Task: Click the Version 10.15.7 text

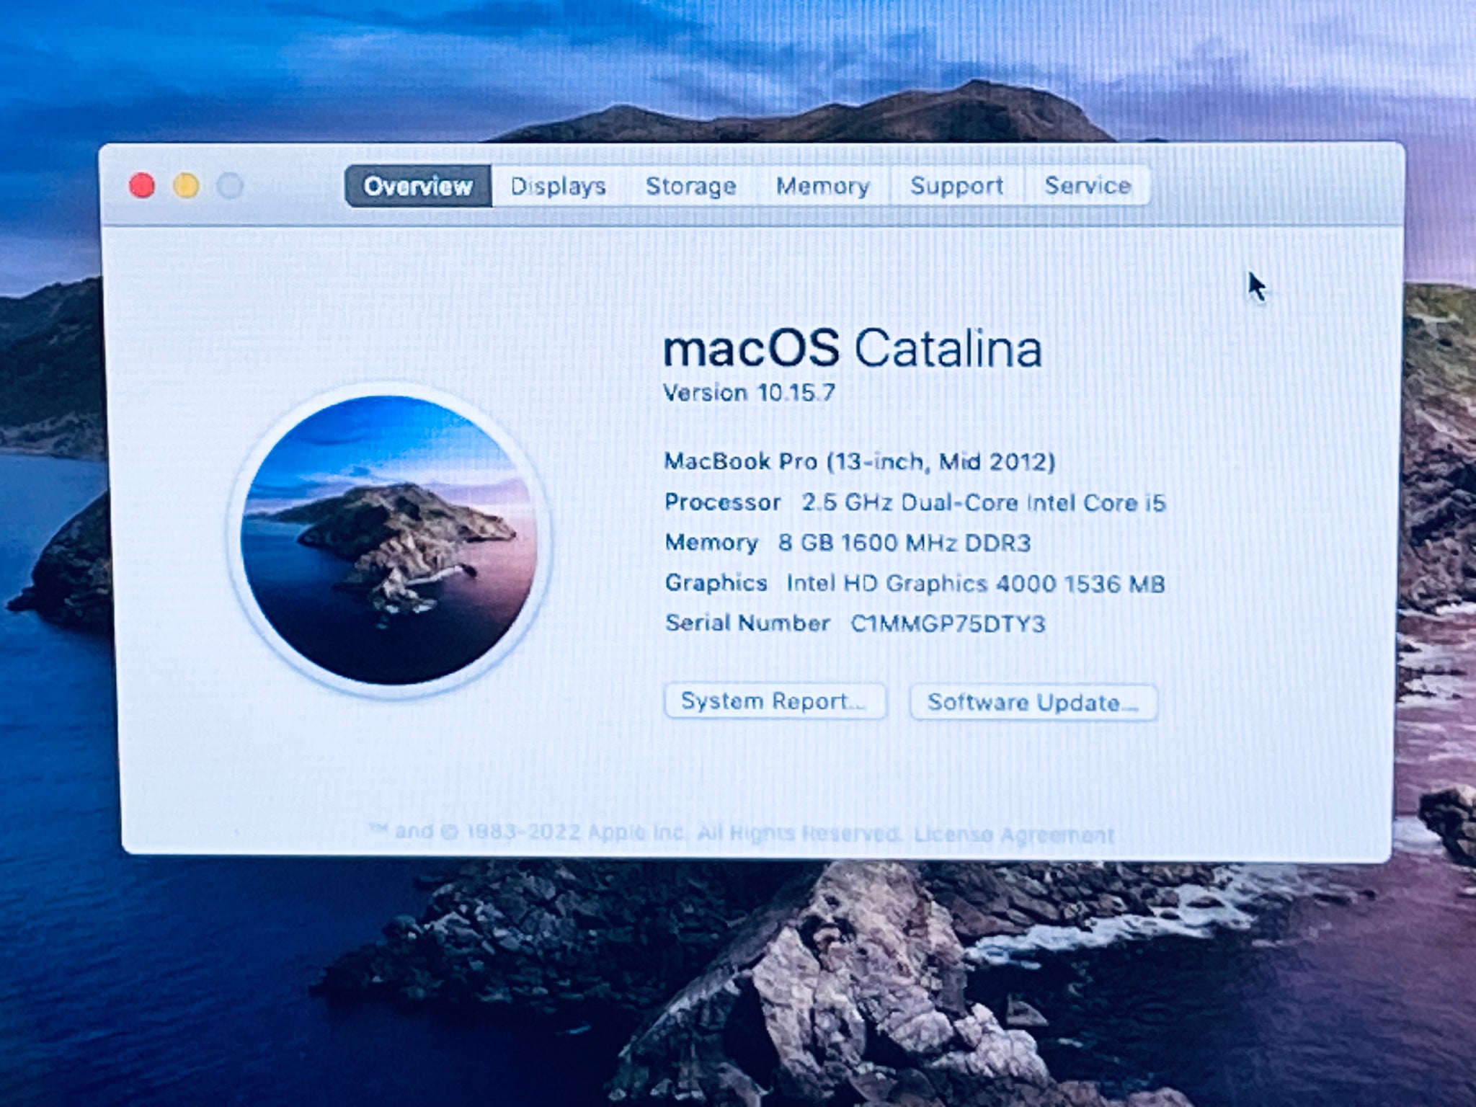Action: [749, 393]
